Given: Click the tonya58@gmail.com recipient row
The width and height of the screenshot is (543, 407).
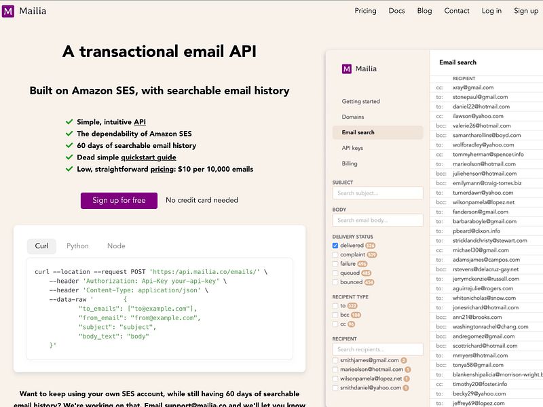Looking at the screenshot, I should (486, 365).
